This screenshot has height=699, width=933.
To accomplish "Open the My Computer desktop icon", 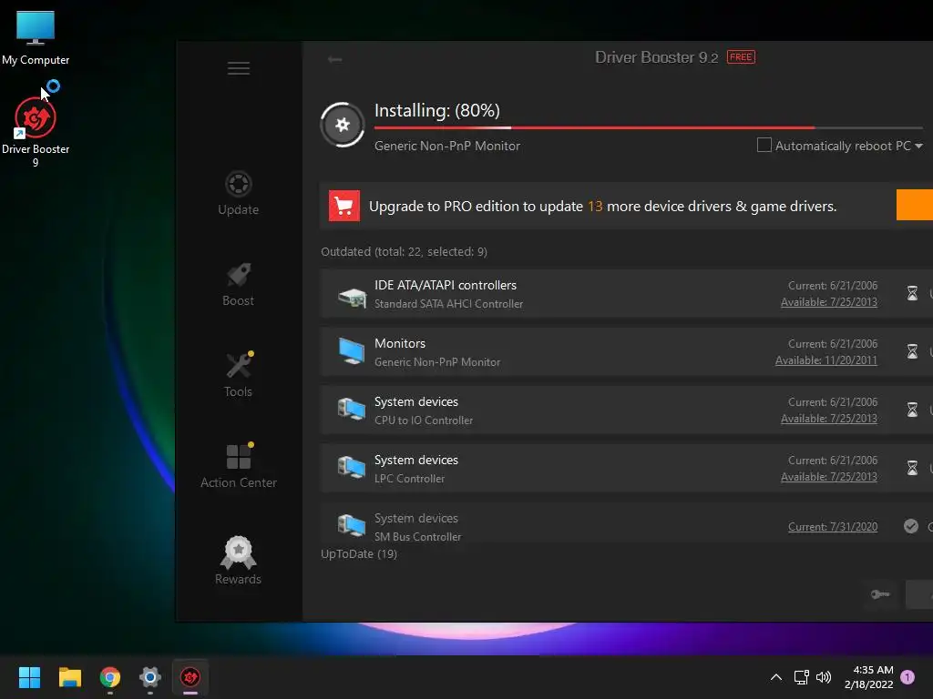I will pos(36,36).
